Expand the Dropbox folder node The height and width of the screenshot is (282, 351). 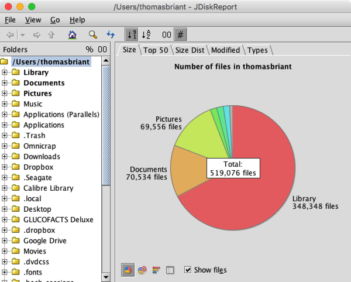click(x=4, y=167)
